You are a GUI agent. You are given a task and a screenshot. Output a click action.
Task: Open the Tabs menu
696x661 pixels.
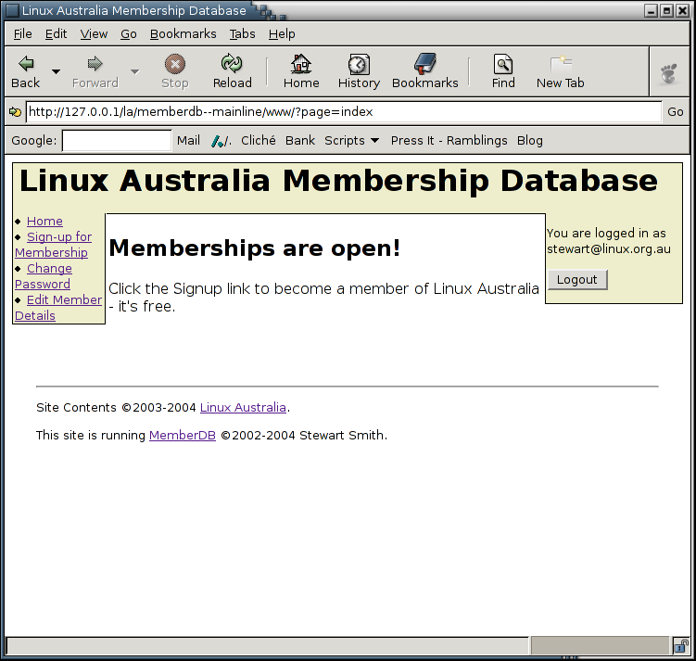(x=242, y=33)
